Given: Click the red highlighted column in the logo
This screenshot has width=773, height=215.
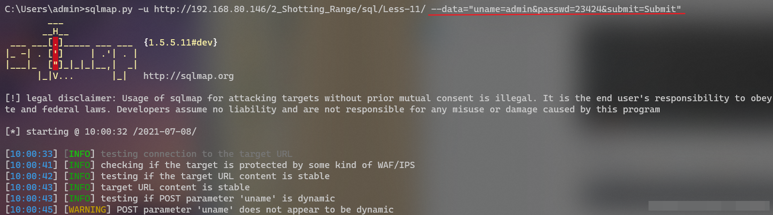Looking at the screenshot, I should 56,48.
